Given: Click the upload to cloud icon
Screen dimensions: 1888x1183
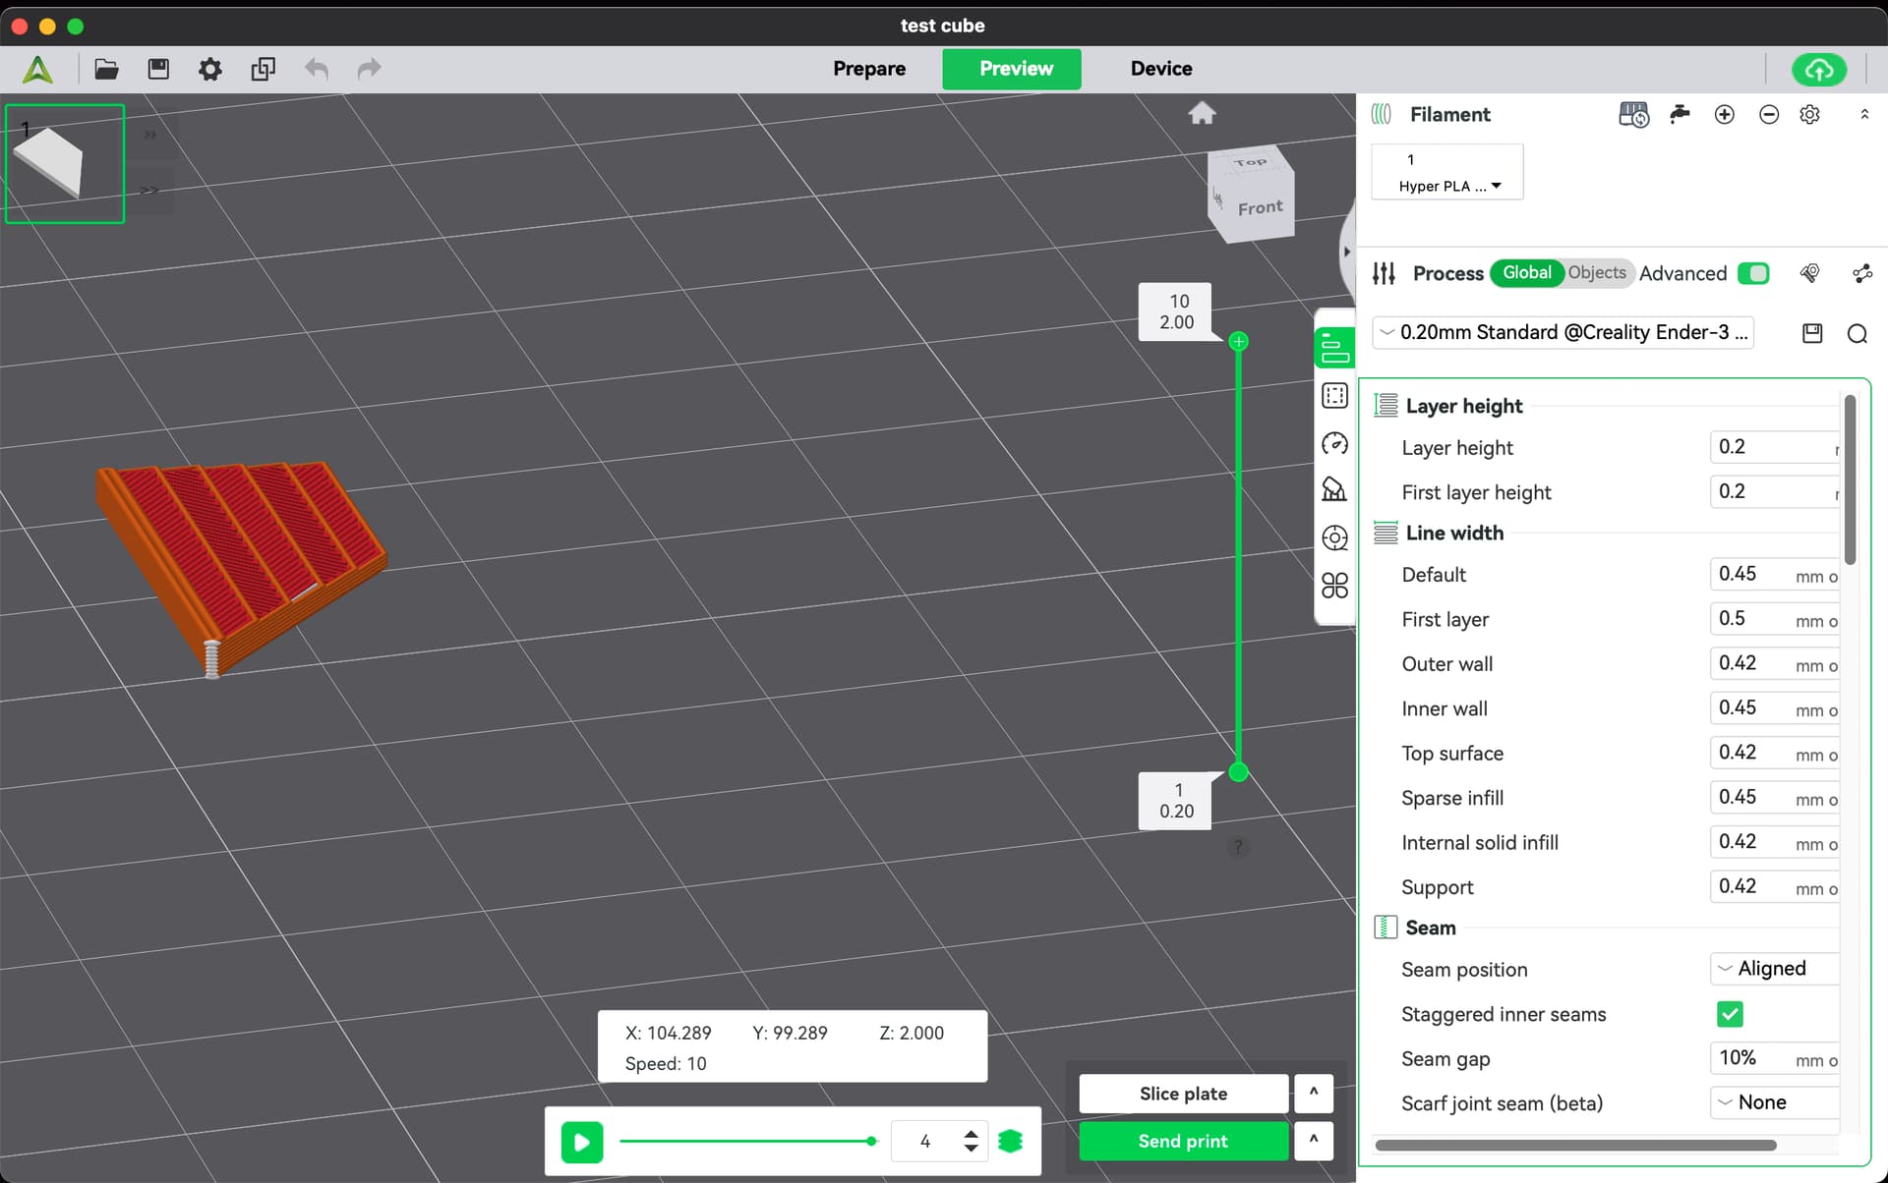Looking at the screenshot, I should (x=1818, y=69).
